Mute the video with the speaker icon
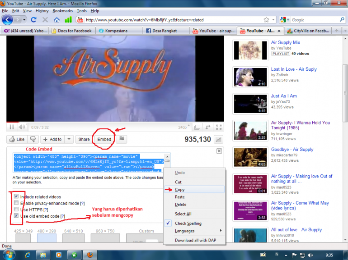 pyautogui.click(x=22, y=127)
